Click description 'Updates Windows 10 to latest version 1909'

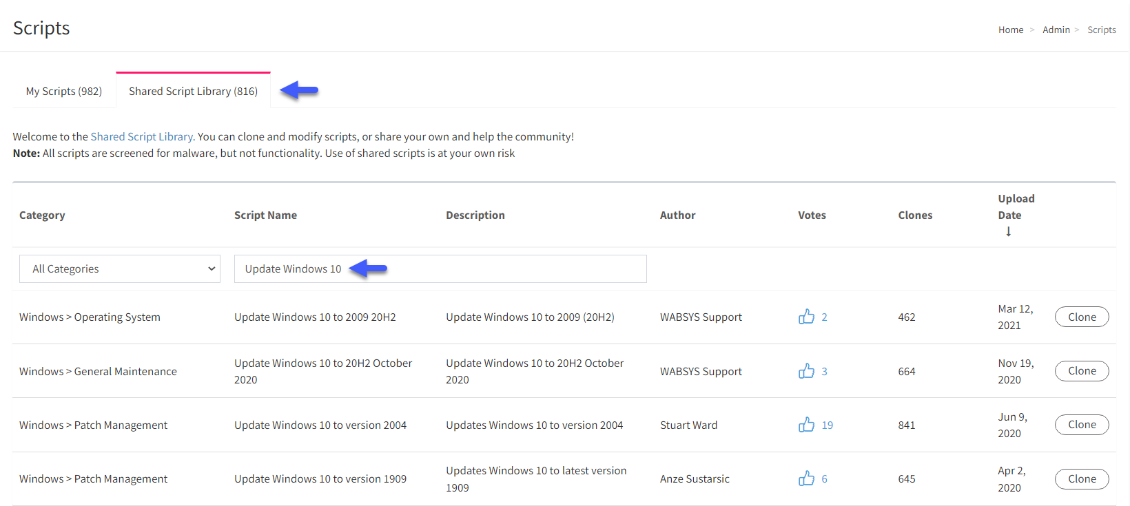click(536, 478)
